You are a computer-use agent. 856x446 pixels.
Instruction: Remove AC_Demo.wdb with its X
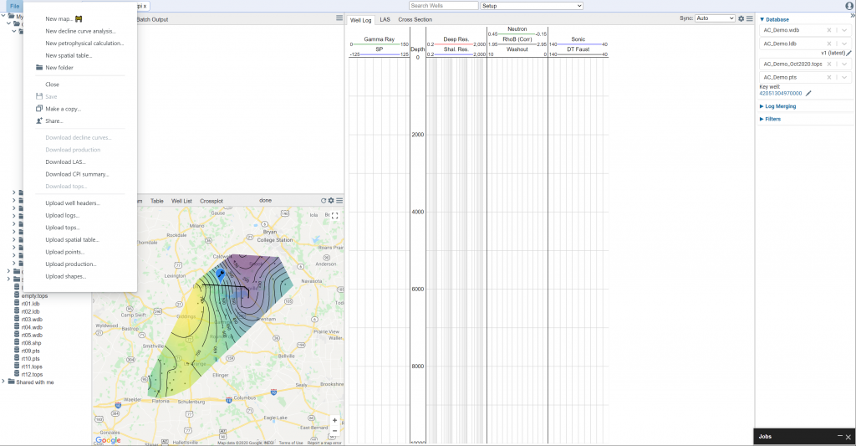(829, 30)
